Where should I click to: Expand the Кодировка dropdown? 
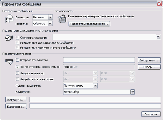click(x=133, y=92)
